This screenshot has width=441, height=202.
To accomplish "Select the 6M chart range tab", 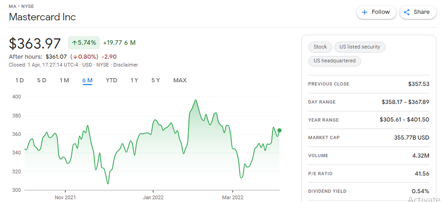I will [x=87, y=80].
